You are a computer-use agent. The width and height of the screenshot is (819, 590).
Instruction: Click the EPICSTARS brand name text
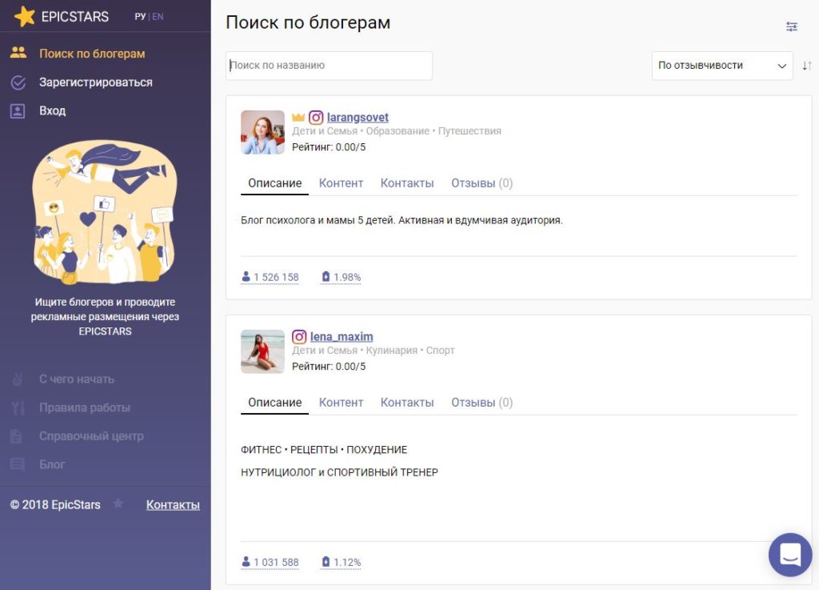(x=75, y=17)
